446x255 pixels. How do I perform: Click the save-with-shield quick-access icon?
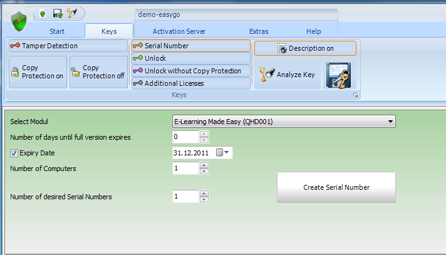[58, 13]
